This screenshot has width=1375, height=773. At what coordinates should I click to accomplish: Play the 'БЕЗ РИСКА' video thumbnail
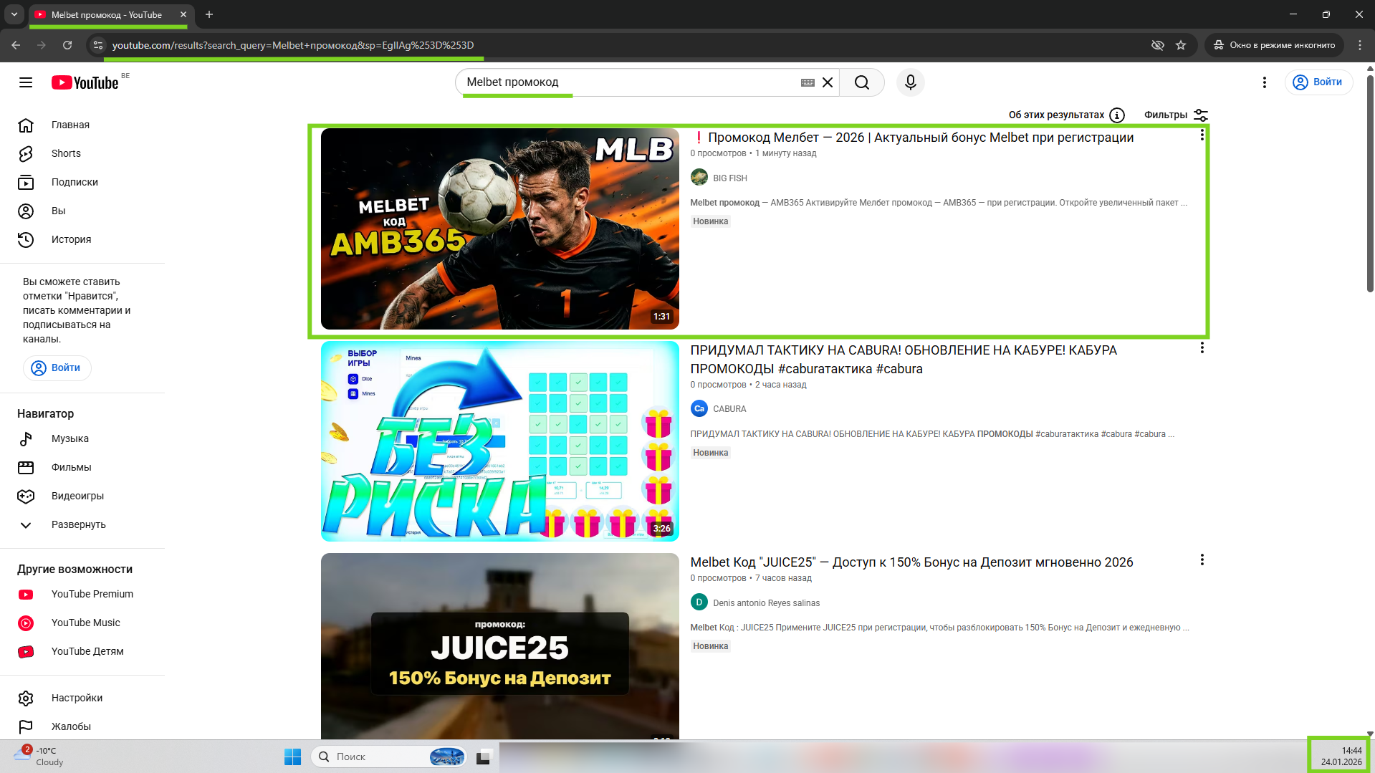click(x=500, y=441)
